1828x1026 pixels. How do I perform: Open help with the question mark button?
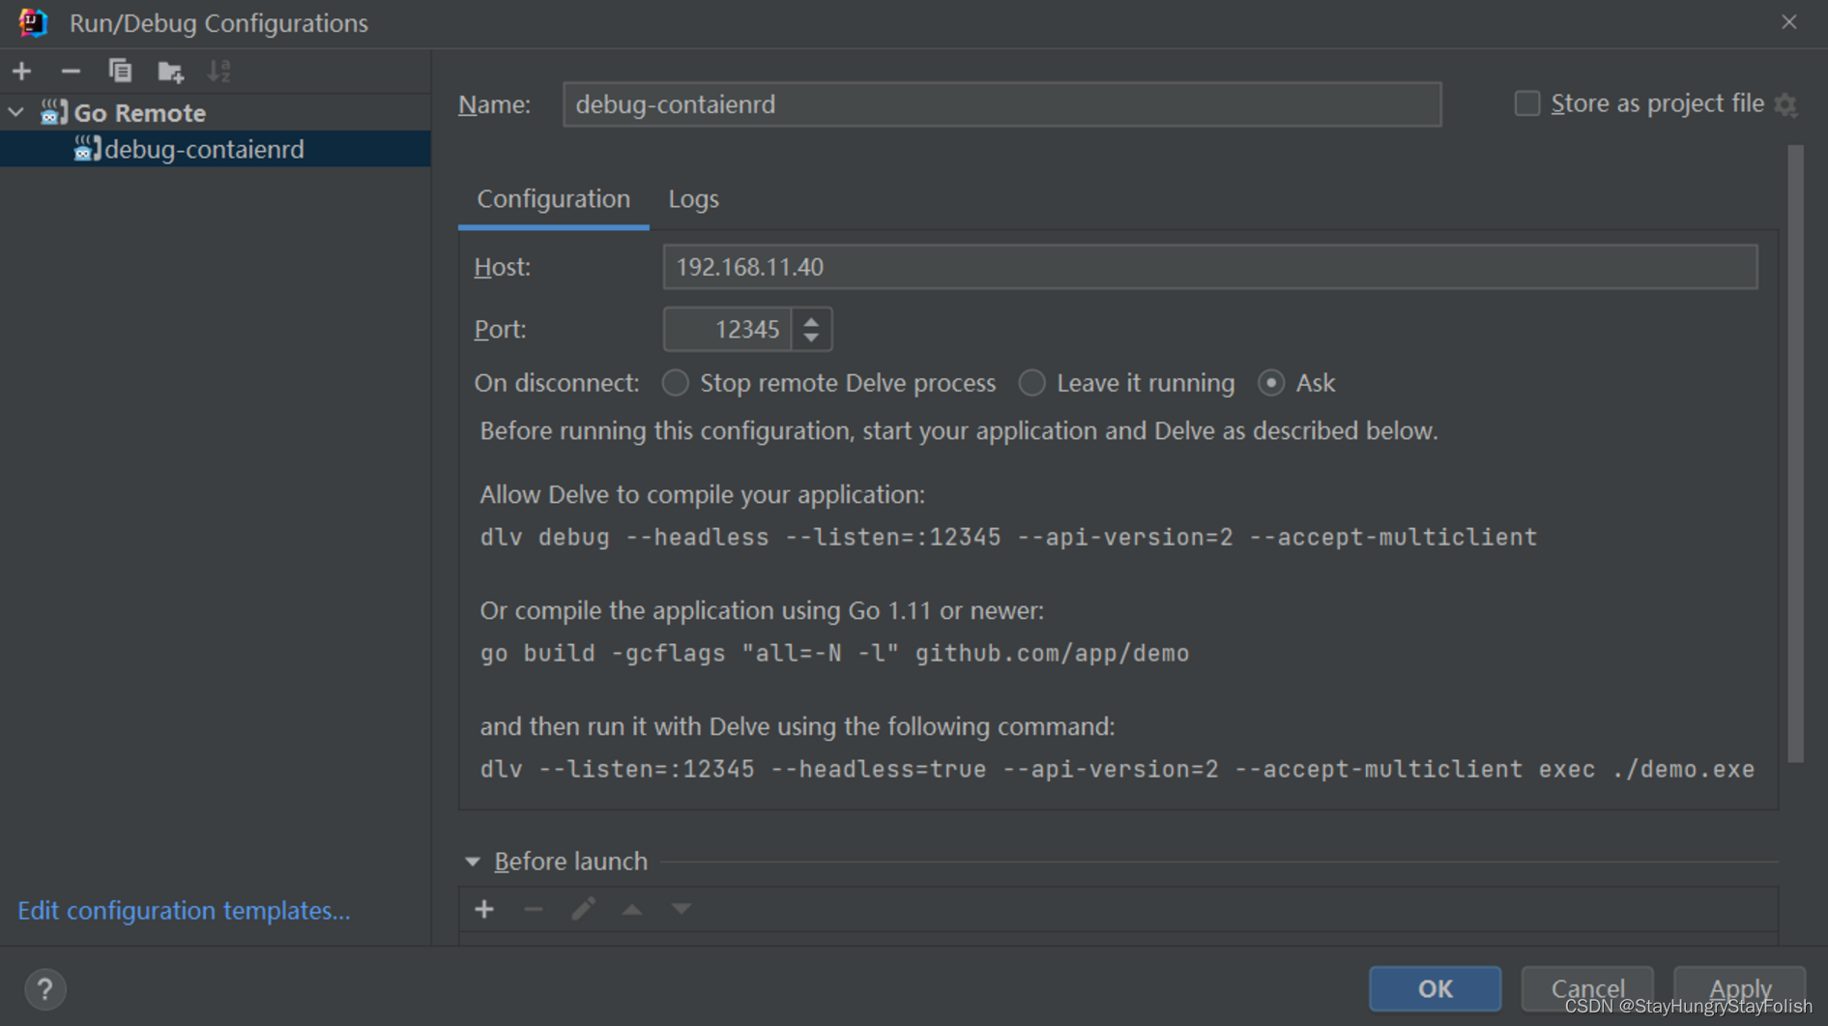(x=44, y=989)
